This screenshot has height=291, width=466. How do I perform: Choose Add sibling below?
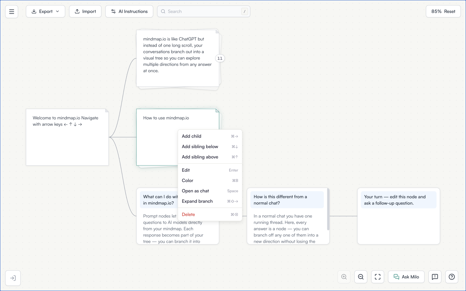pos(210,147)
